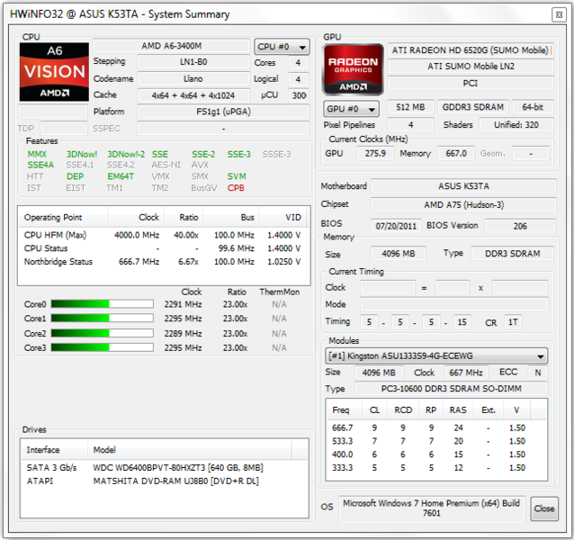Click the GPU memory clock 667.0 field
574x540 pixels.
(456, 153)
